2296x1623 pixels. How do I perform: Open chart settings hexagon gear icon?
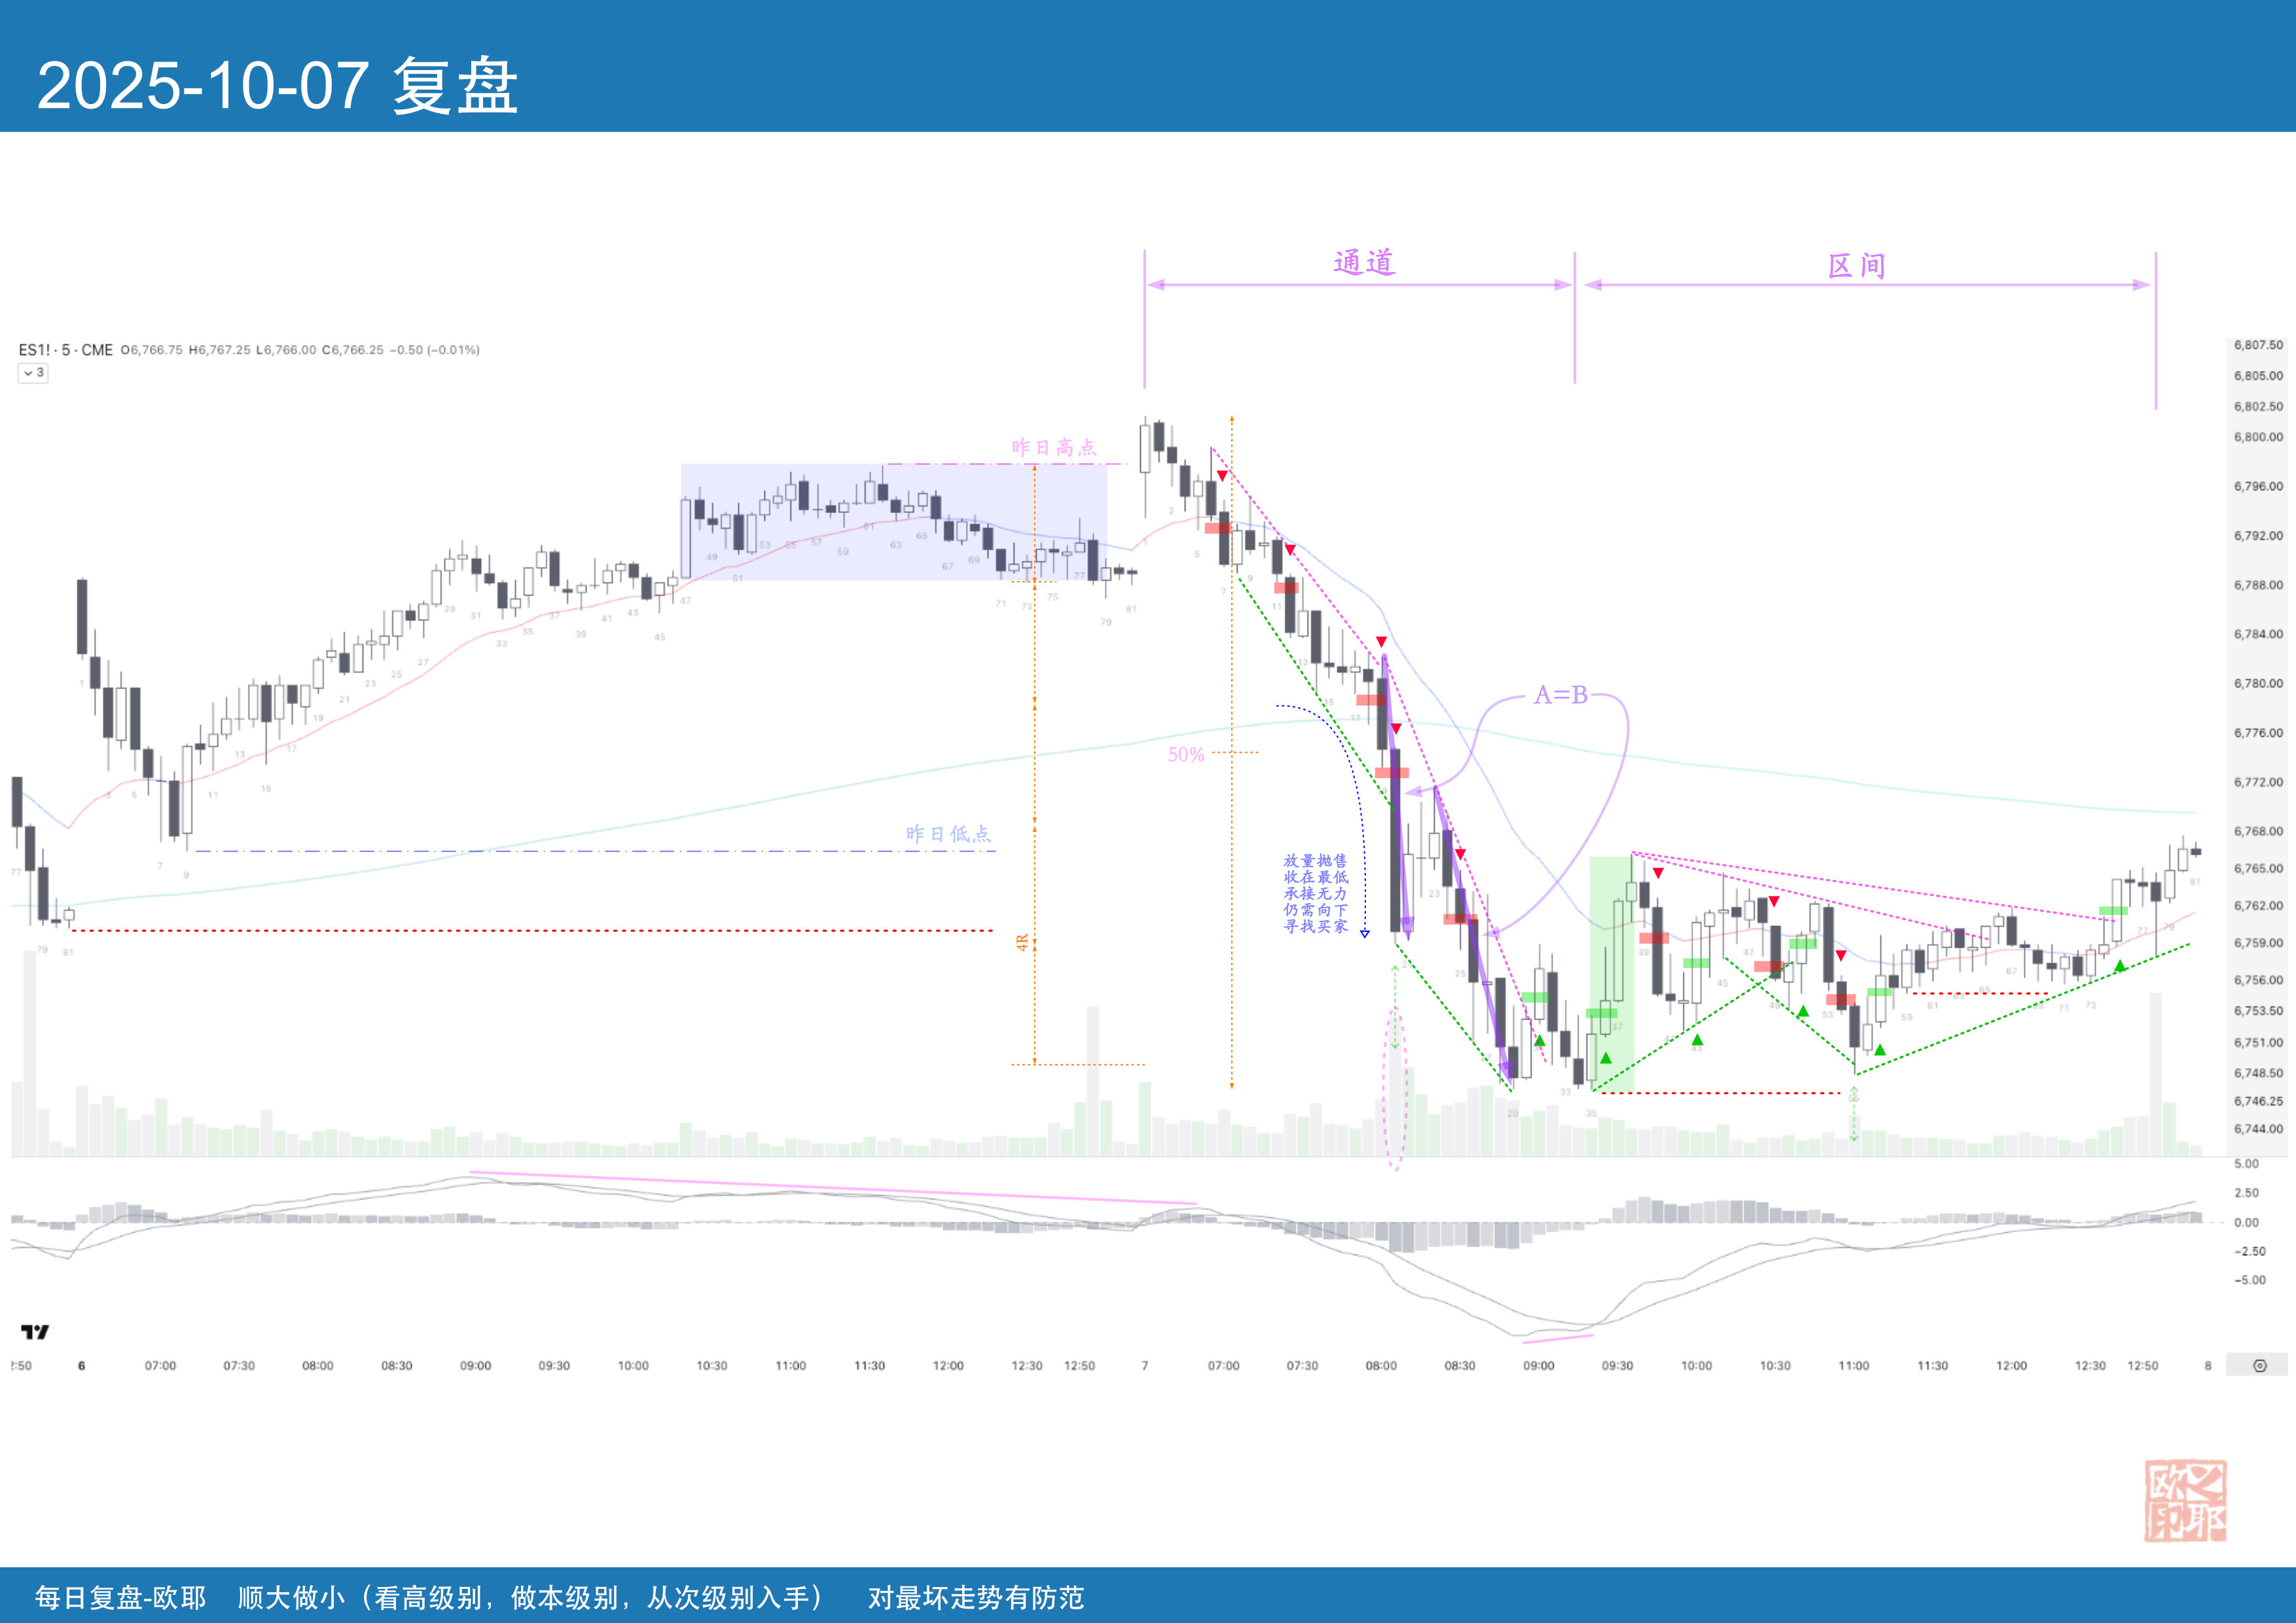(x=2259, y=1366)
